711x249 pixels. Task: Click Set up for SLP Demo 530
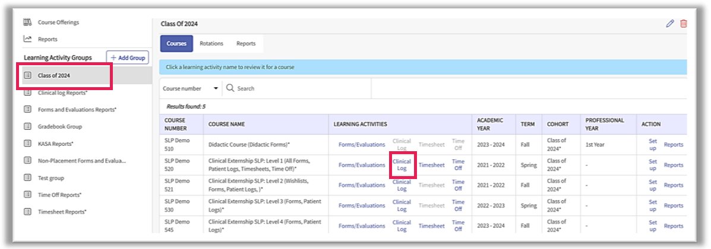653,206
